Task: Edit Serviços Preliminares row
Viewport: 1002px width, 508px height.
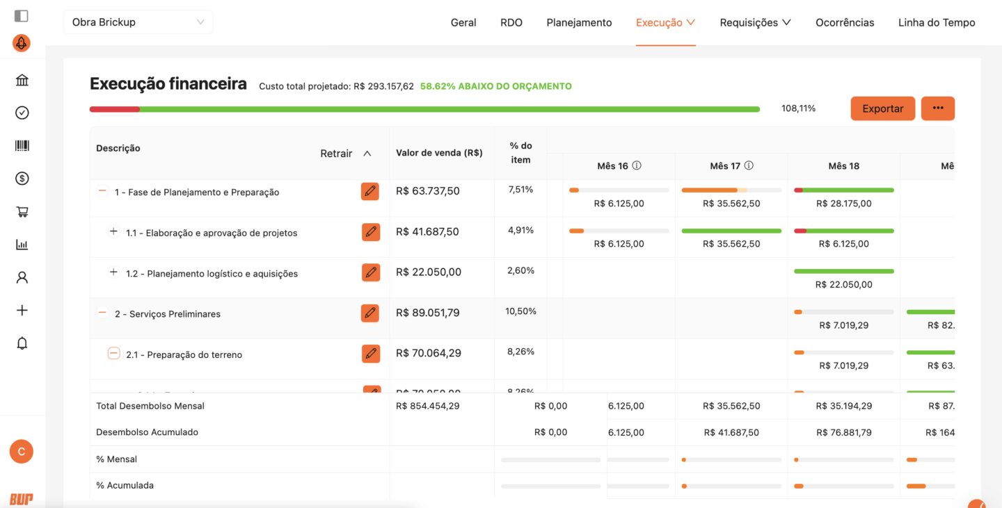Action: tap(370, 313)
